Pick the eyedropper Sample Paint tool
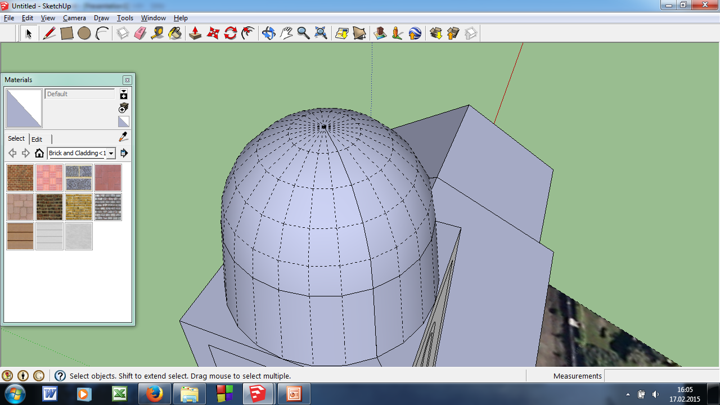Image resolution: width=720 pixels, height=405 pixels. click(x=124, y=137)
